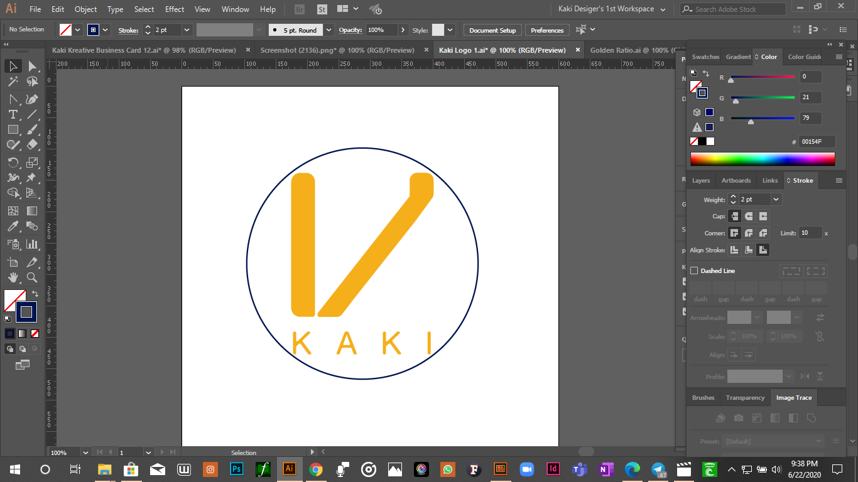Select the Paintbrush tool
Image resolution: width=858 pixels, height=482 pixels.
tap(32, 129)
